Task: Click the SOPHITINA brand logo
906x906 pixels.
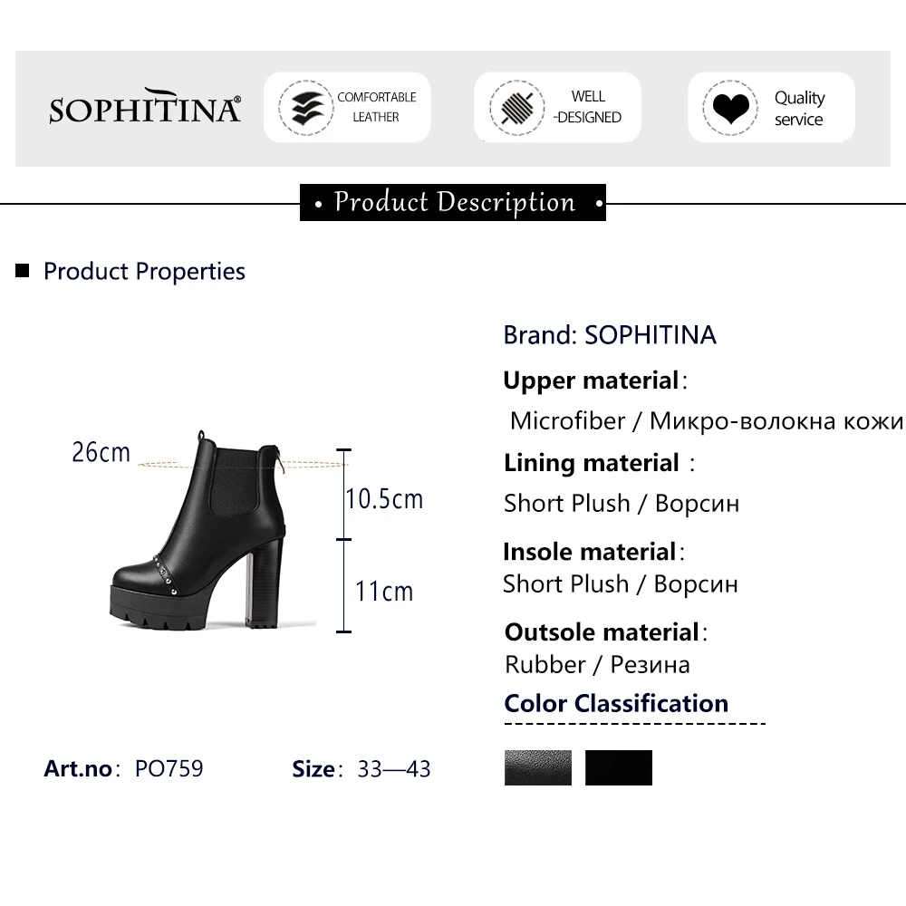Action: pos(145,108)
